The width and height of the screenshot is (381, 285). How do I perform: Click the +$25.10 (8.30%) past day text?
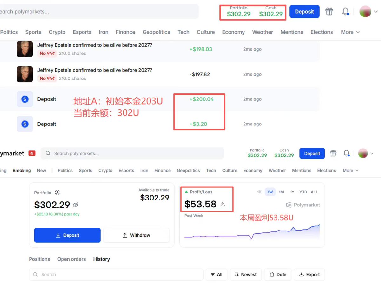pos(57,214)
